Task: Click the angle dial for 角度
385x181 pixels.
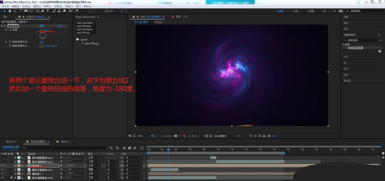Action: pyautogui.click(x=43, y=35)
